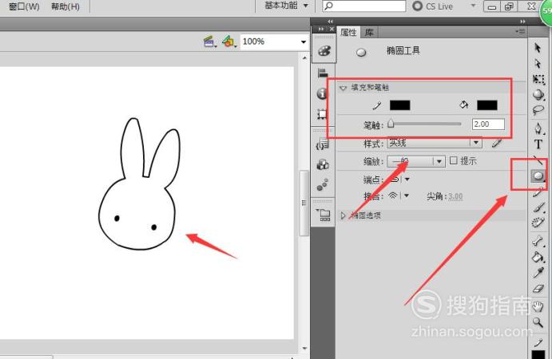This screenshot has height=359, width=552.
Task: Click the CS Live button
Action: 433,6
